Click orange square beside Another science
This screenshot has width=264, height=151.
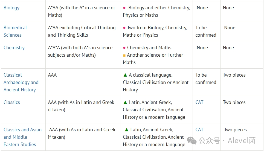(124, 55)
